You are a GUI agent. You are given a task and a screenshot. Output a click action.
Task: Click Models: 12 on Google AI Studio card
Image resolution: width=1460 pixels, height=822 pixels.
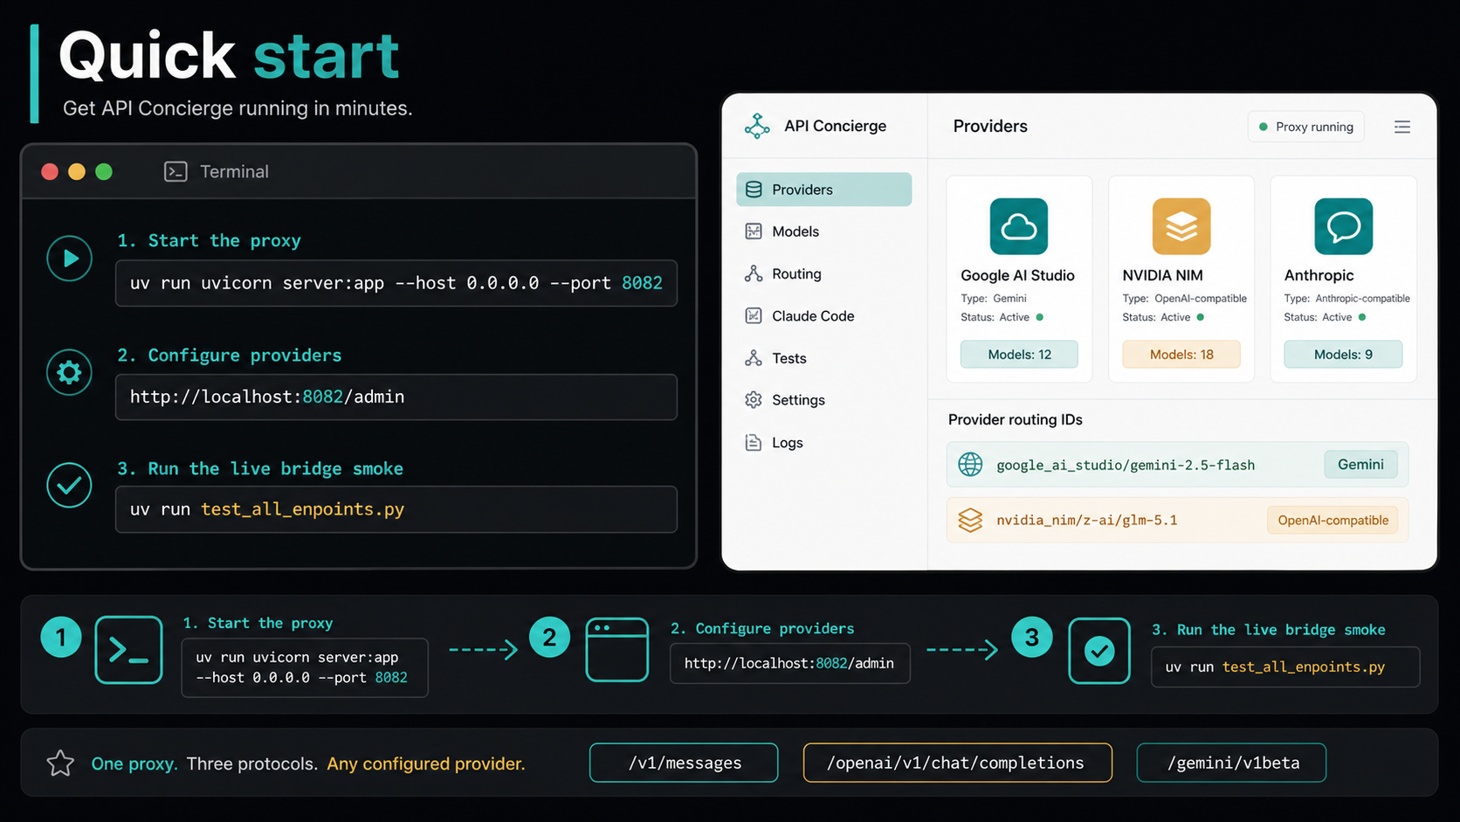(1019, 354)
